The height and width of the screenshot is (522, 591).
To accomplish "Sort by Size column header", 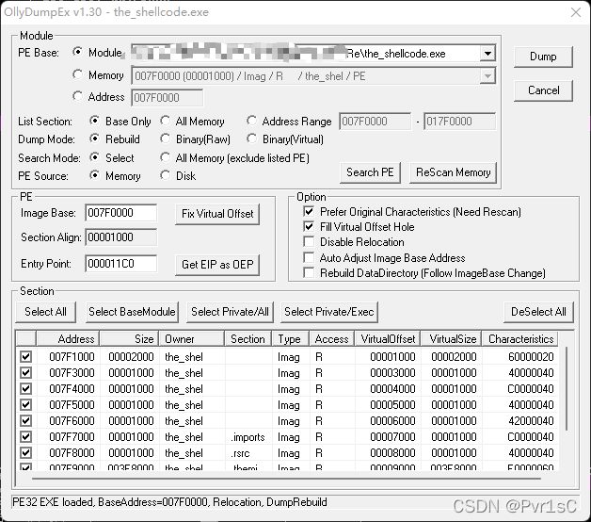I will (x=129, y=339).
